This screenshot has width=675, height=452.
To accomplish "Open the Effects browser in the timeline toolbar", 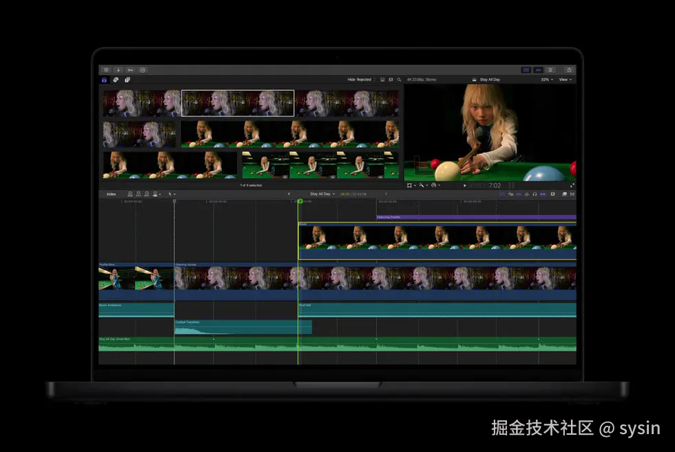I will [564, 194].
